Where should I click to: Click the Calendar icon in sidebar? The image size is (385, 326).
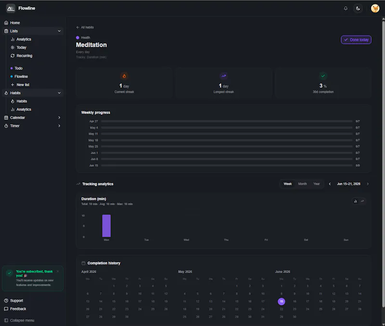point(6,117)
